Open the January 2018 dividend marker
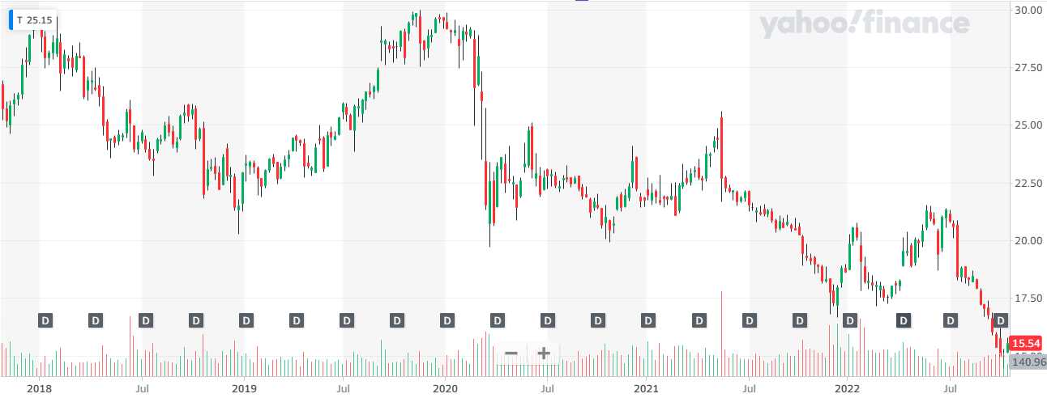 point(45,320)
